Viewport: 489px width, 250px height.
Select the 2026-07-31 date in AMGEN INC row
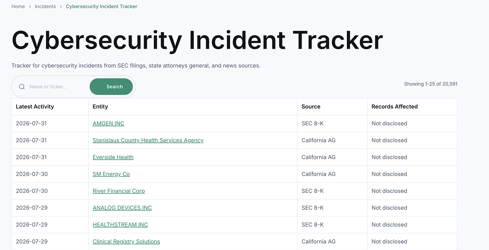[x=31, y=123]
